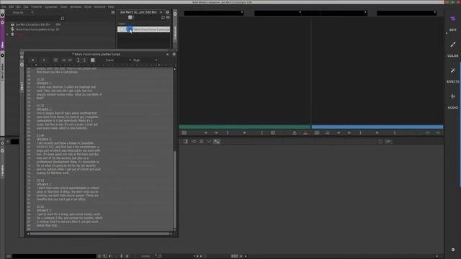Open the File menu
The image size is (461, 259).
tap(4, 6)
